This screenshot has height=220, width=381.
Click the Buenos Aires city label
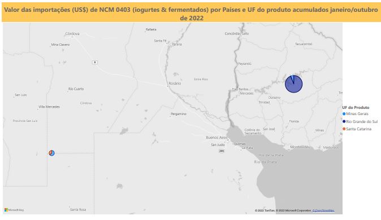coord(217,137)
